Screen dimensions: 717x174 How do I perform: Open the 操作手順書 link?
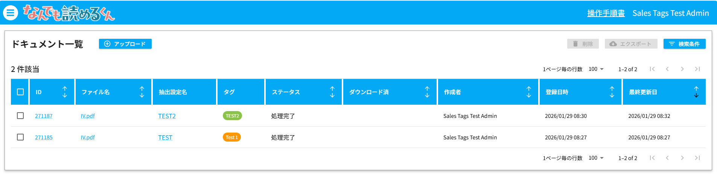pos(606,13)
